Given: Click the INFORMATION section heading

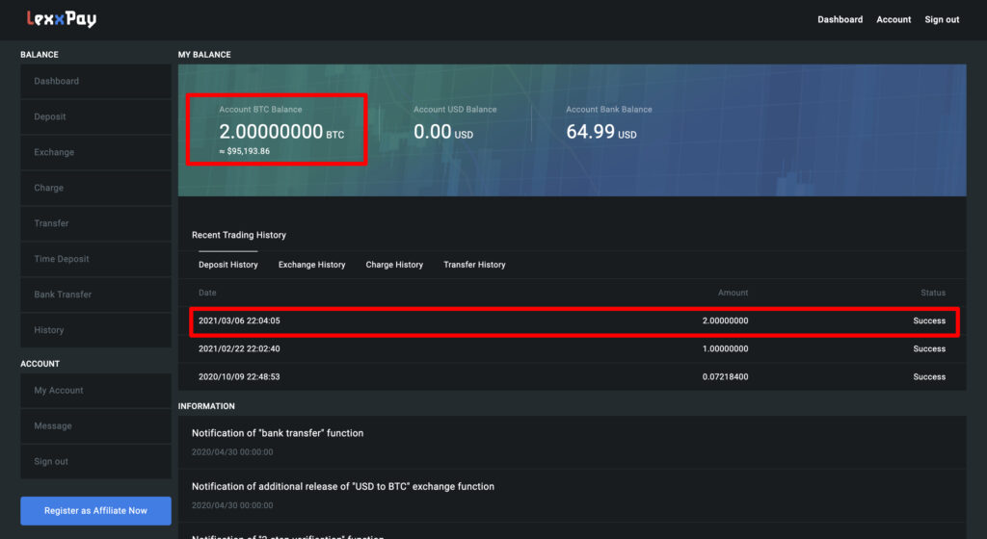Looking at the screenshot, I should (206, 406).
